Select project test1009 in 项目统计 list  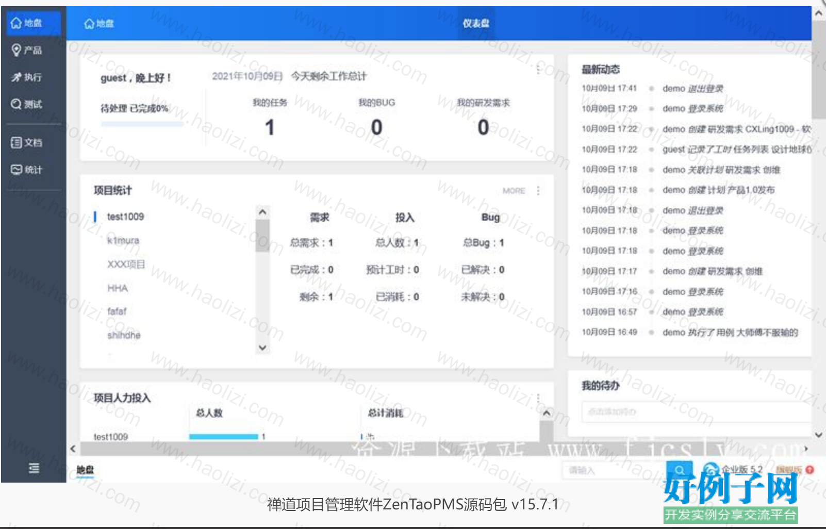tap(125, 217)
